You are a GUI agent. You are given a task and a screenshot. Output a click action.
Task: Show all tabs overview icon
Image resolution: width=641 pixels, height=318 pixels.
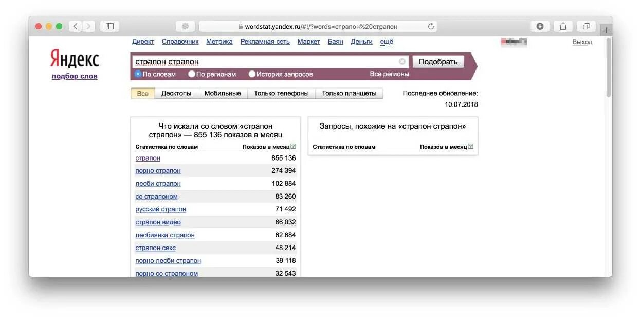click(x=586, y=26)
